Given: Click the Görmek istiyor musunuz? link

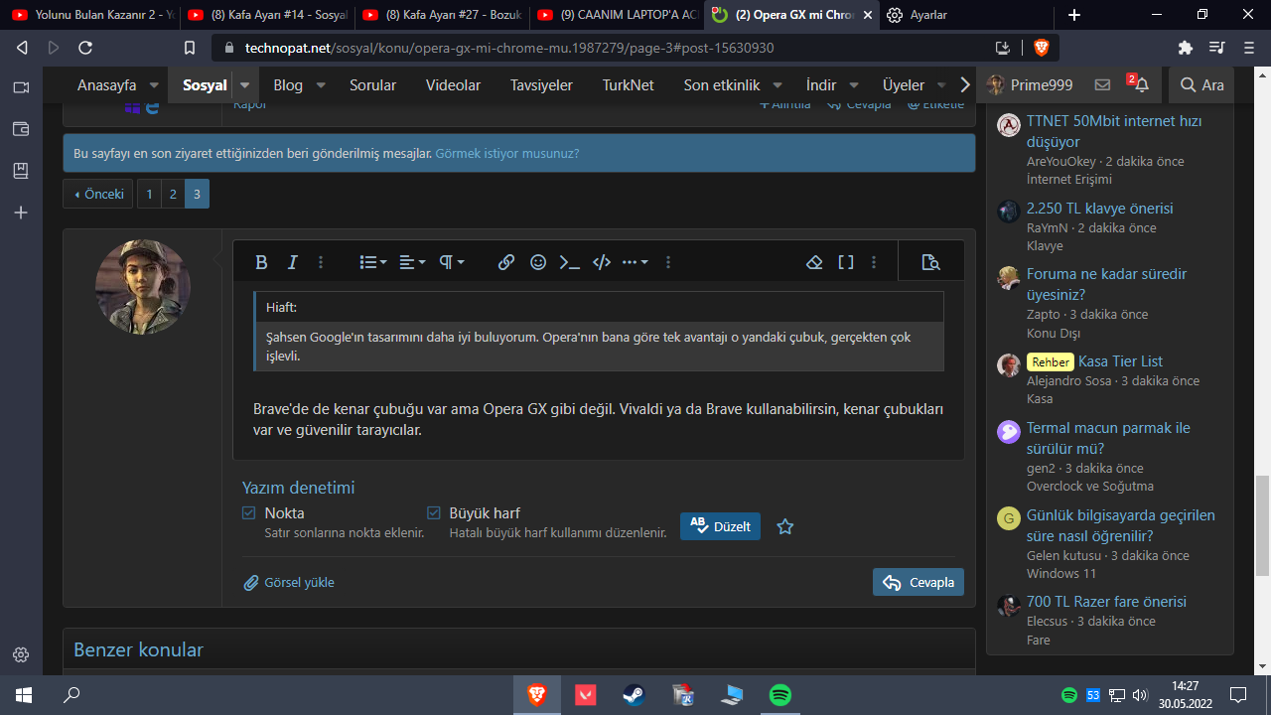Looking at the screenshot, I should pos(506,154).
